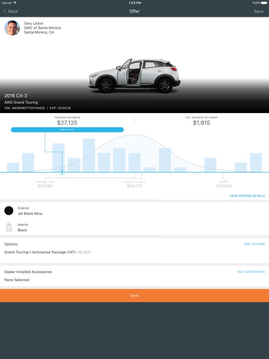The height and width of the screenshot is (359, 269).
Task: Edit the vehicle options
Action: [255, 244]
